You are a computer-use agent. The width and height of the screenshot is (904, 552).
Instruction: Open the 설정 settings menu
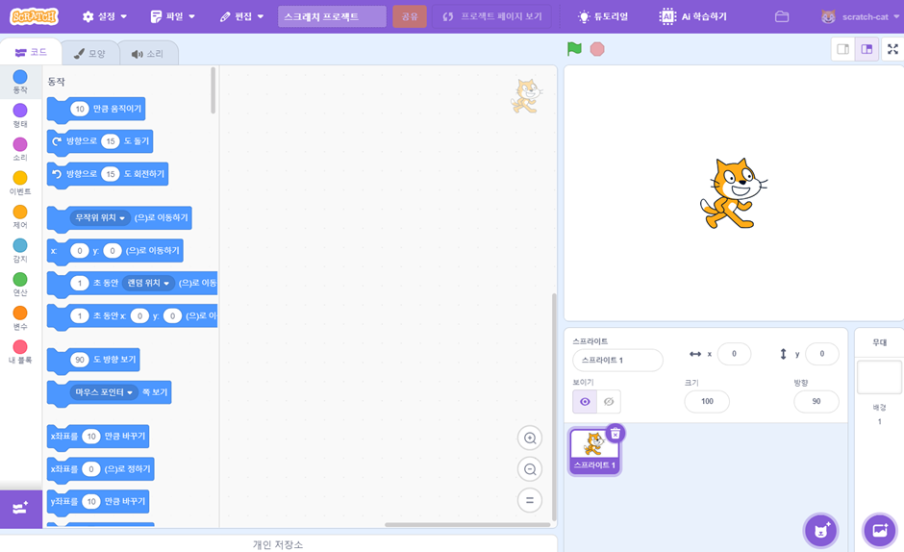(105, 16)
